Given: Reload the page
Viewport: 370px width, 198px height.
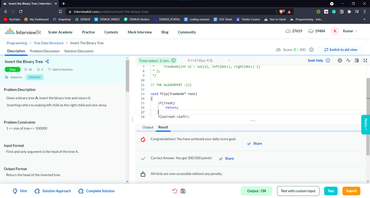Looking at the screenshot, I should tap(21, 12).
